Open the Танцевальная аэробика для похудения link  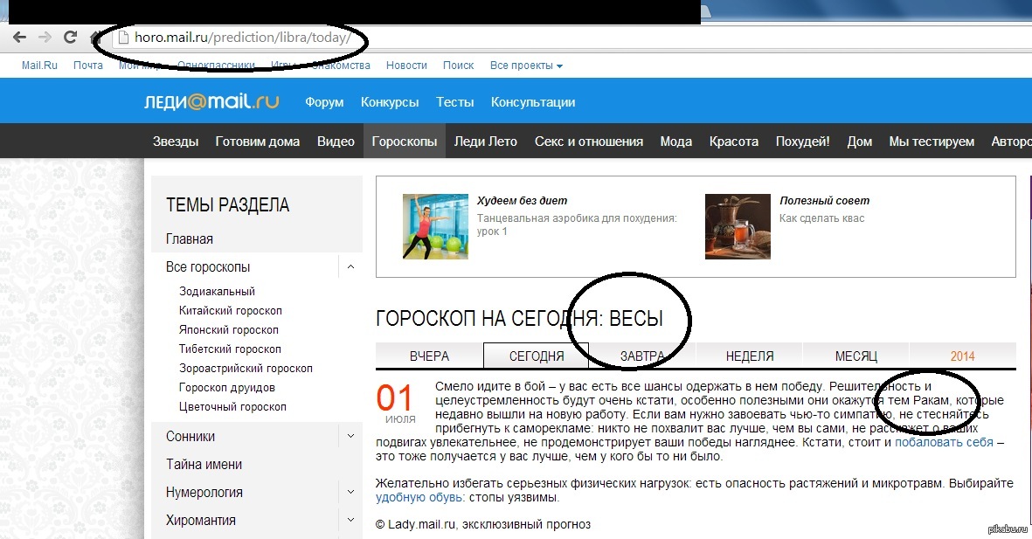coord(577,225)
